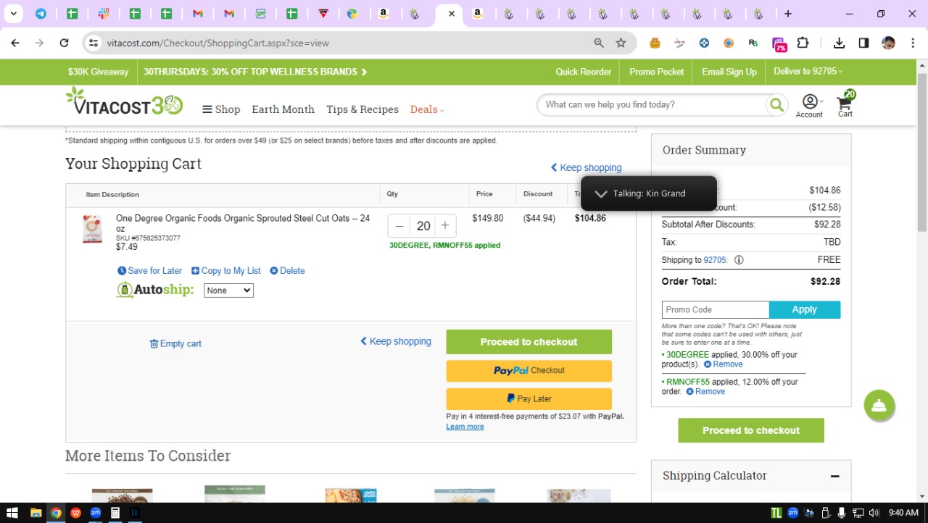Open the Windows Start menu

tap(12, 513)
